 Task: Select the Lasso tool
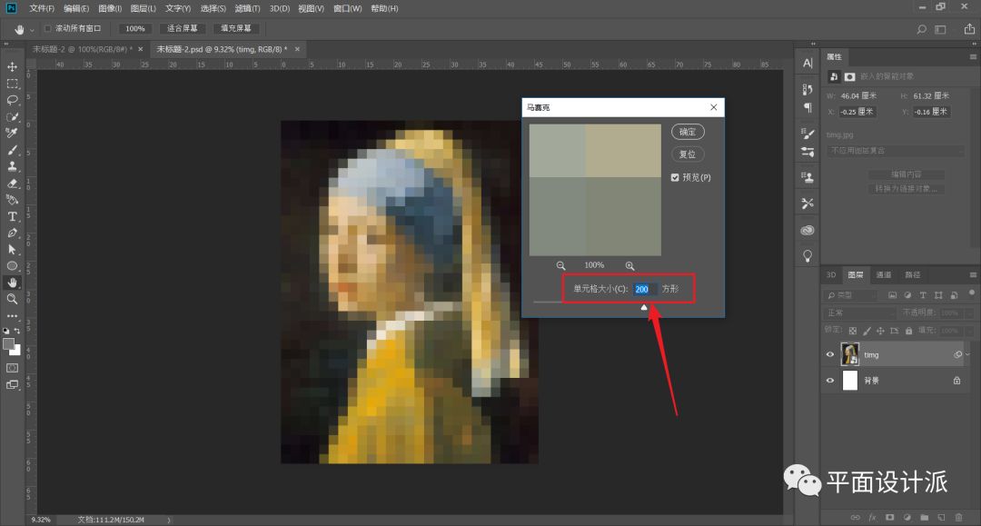click(x=13, y=100)
